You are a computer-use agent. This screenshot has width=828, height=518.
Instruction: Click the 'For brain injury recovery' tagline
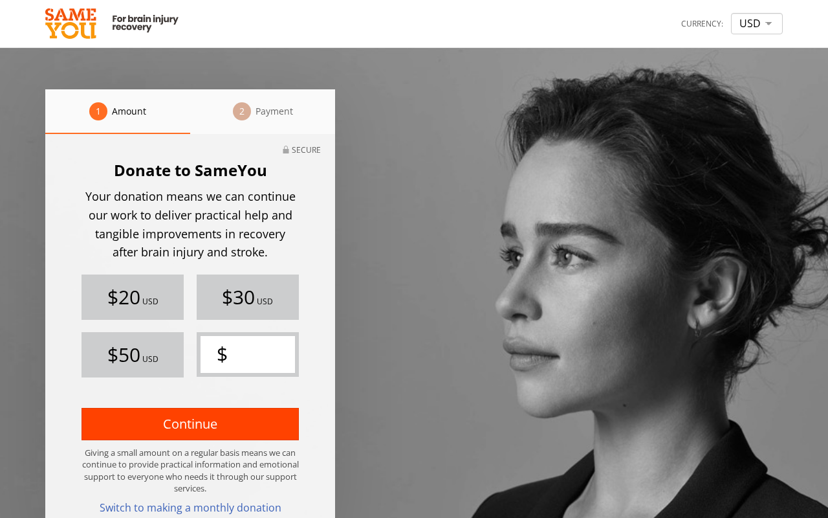pyautogui.click(x=145, y=23)
